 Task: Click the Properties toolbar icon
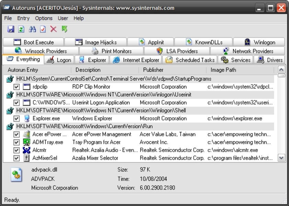[x=43, y=29]
